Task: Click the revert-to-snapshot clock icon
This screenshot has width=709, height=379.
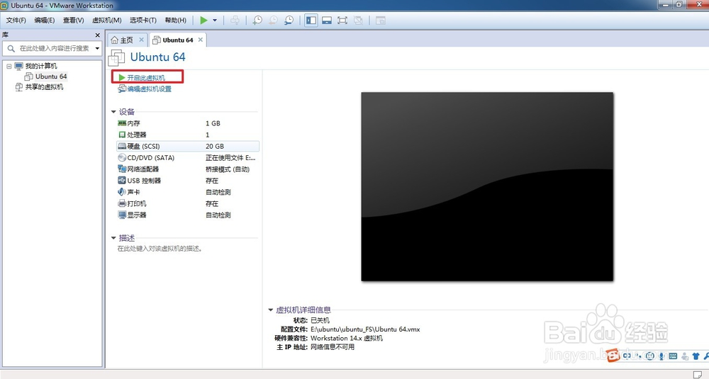Action: pyautogui.click(x=273, y=21)
